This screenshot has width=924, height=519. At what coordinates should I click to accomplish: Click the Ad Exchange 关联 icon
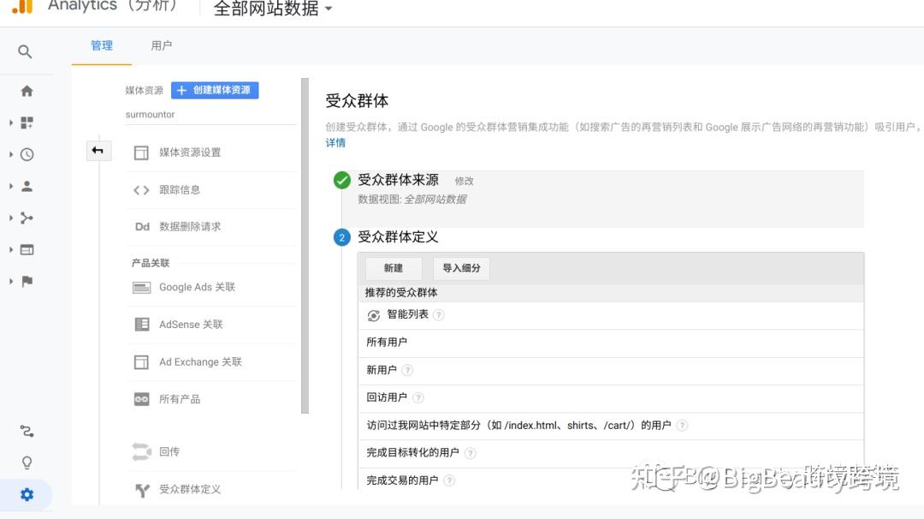[x=141, y=362]
